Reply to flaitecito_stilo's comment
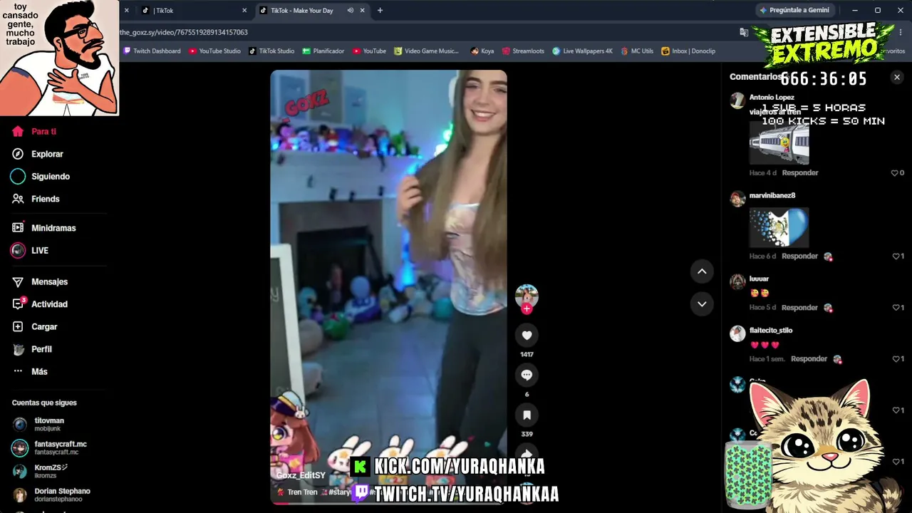912x513 pixels. point(809,359)
